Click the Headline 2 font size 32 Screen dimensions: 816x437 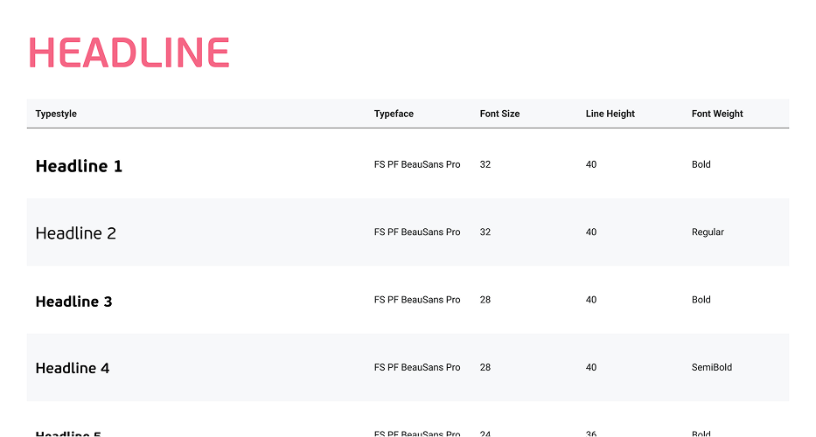point(485,232)
